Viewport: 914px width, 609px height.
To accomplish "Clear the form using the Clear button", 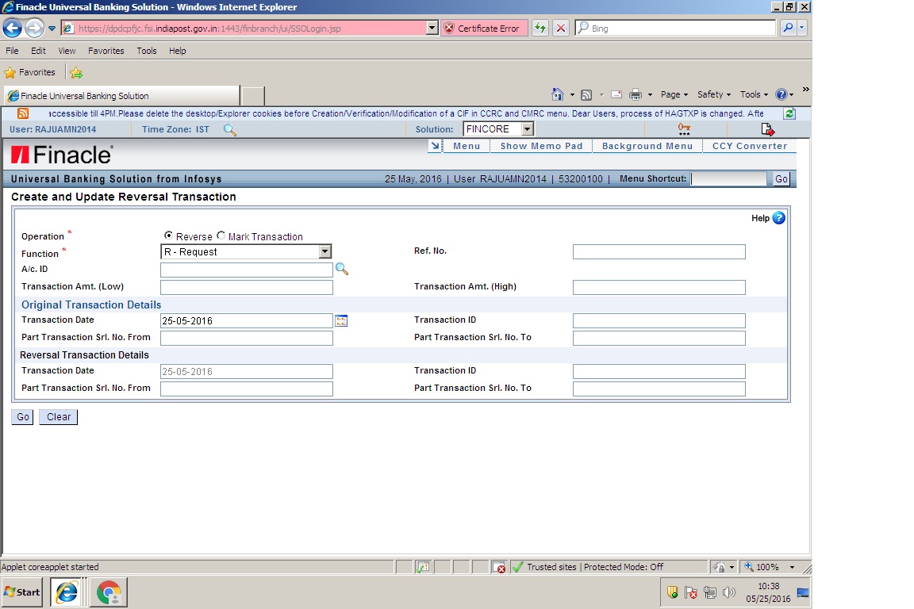I will pyautogui.click(x=57, y=416).
